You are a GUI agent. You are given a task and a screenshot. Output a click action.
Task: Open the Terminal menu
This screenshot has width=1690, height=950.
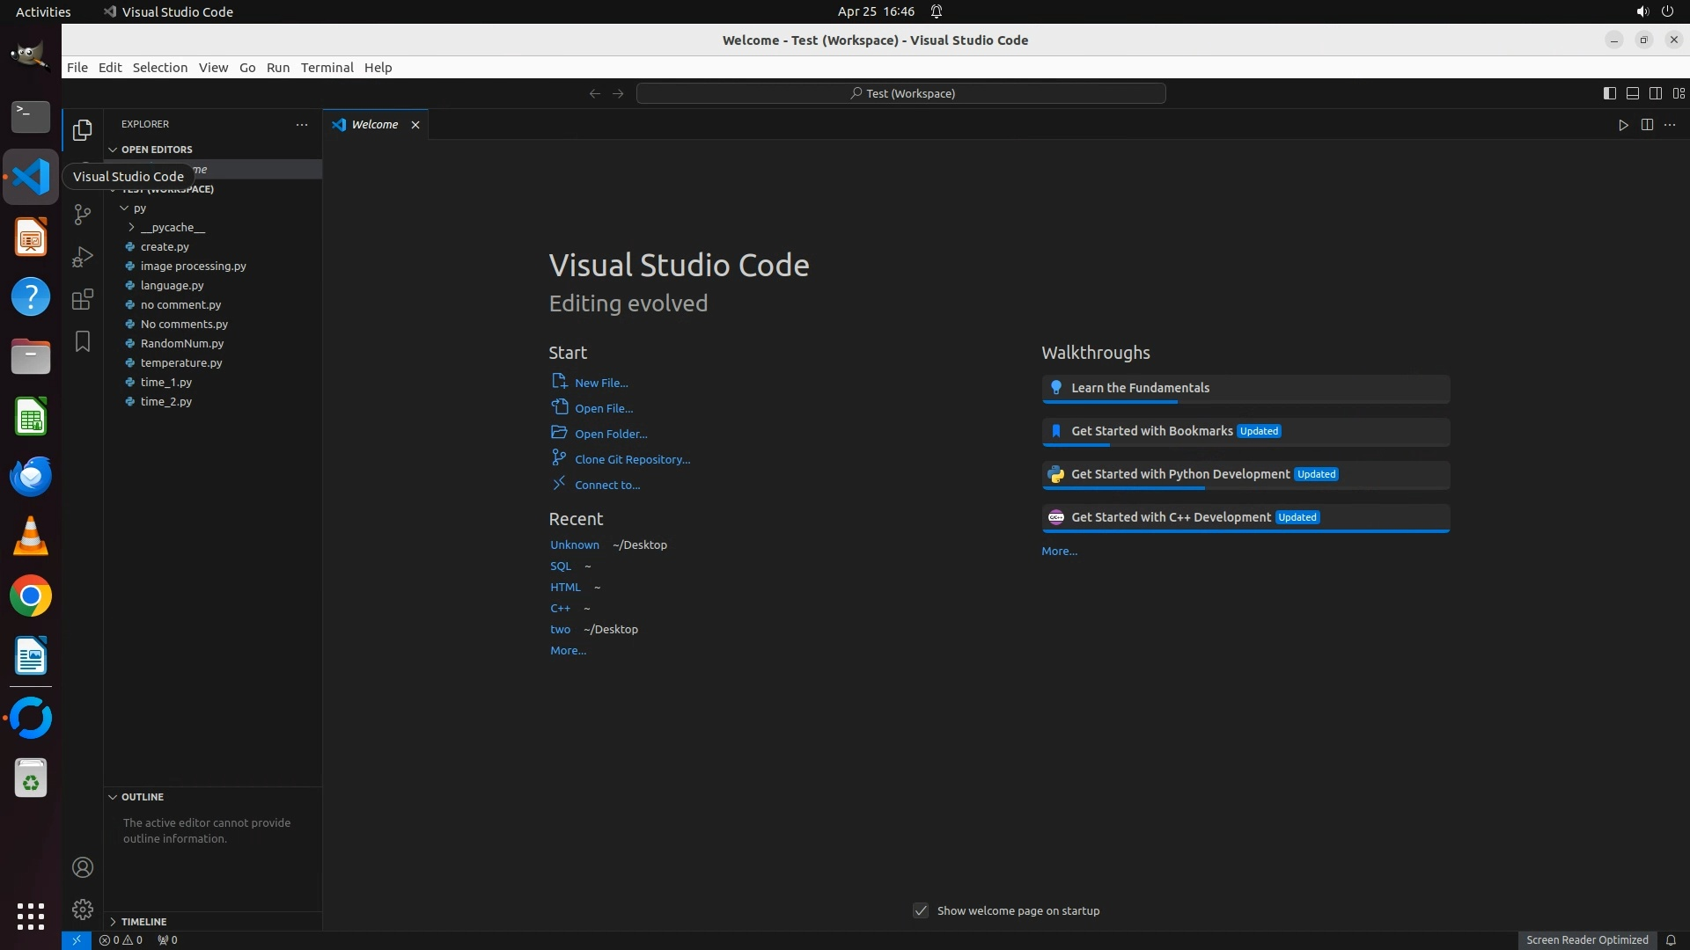point(327,68)
